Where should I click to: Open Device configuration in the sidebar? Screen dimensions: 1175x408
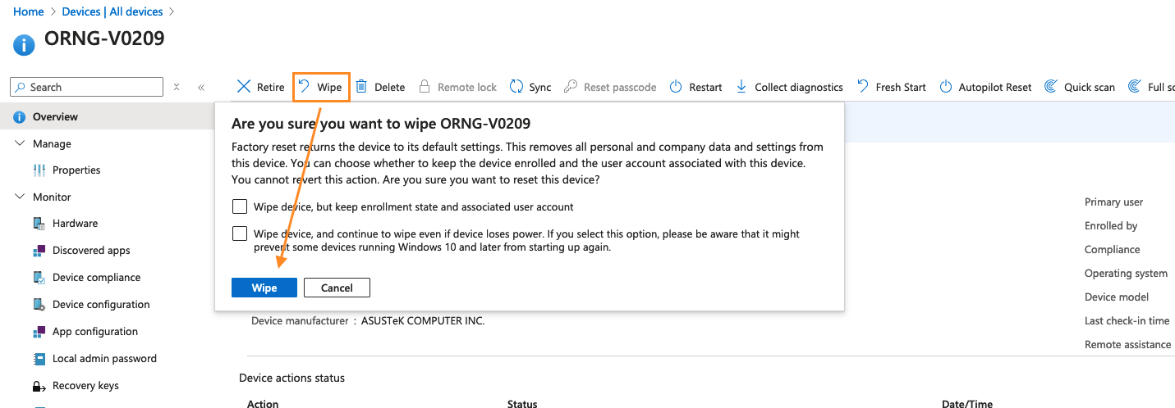101,304
